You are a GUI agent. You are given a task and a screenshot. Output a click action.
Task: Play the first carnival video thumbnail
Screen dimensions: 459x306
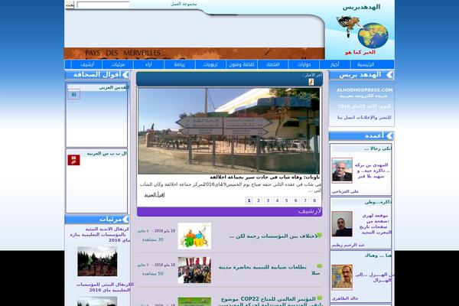click(x=97, y=261)
